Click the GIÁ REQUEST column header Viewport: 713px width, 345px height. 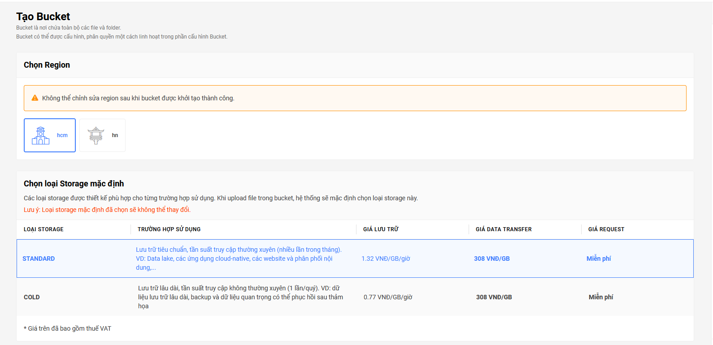click(x=606, y=229)
